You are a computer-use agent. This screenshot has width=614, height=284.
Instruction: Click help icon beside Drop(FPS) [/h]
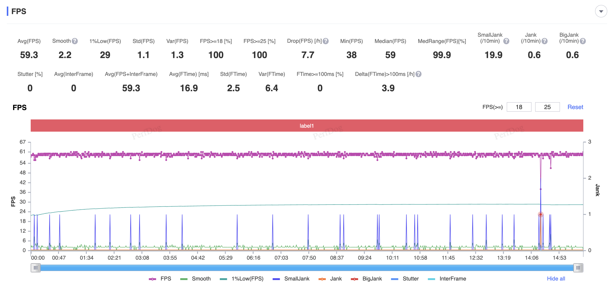326,41
